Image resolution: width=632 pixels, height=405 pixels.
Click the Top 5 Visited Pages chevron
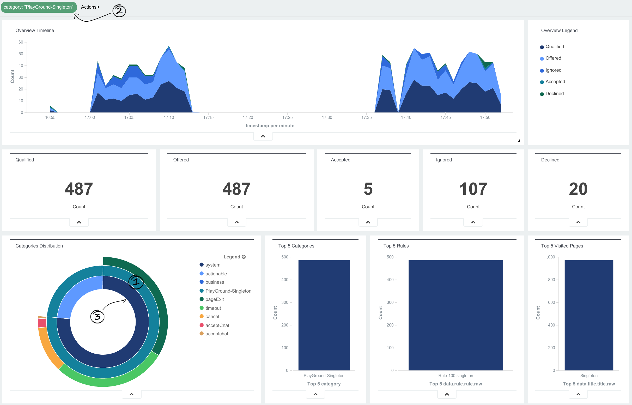(x=578, y=394)
